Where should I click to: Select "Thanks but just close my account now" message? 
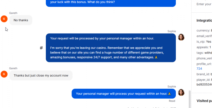coord(41,75)
